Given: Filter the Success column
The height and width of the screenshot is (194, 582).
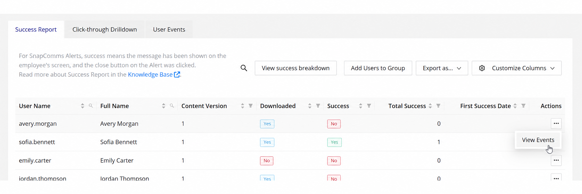Looking at the screenshot, I should click(x=369, y=106).
